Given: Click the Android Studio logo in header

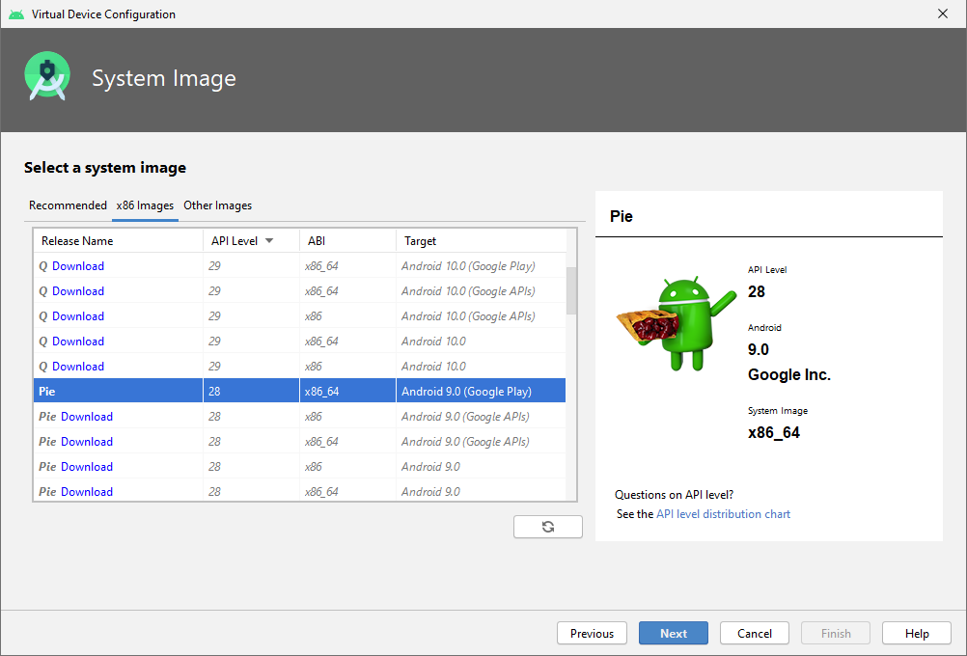Looking at the screenshot, I should [47, 76].
